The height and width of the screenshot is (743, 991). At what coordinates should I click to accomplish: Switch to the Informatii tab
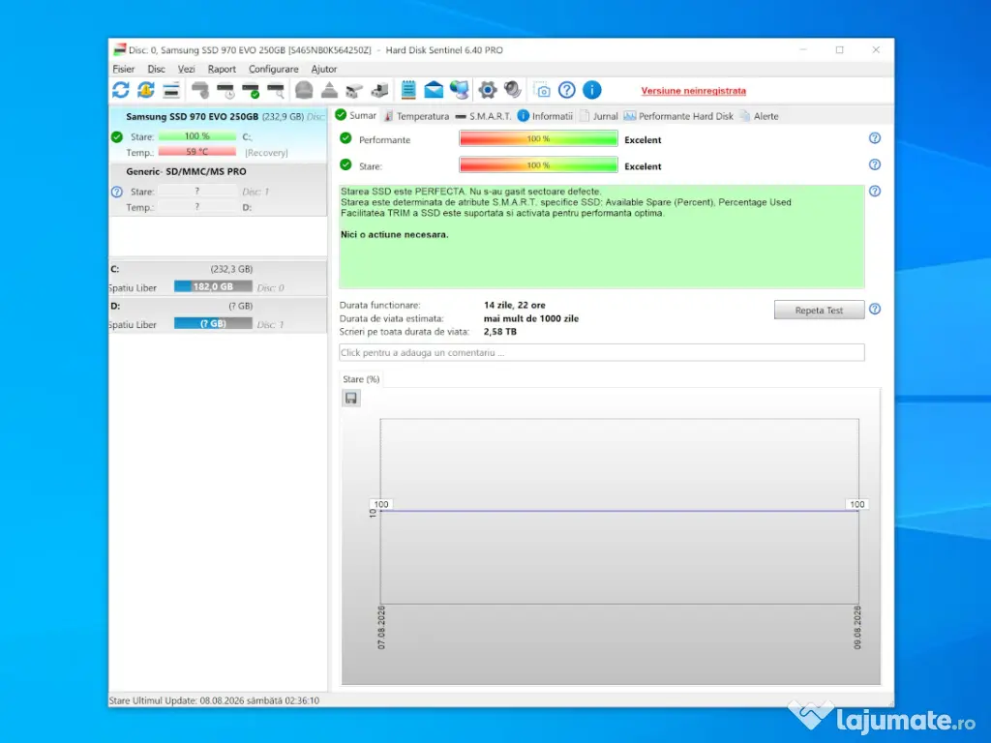[x=546, y=116]
